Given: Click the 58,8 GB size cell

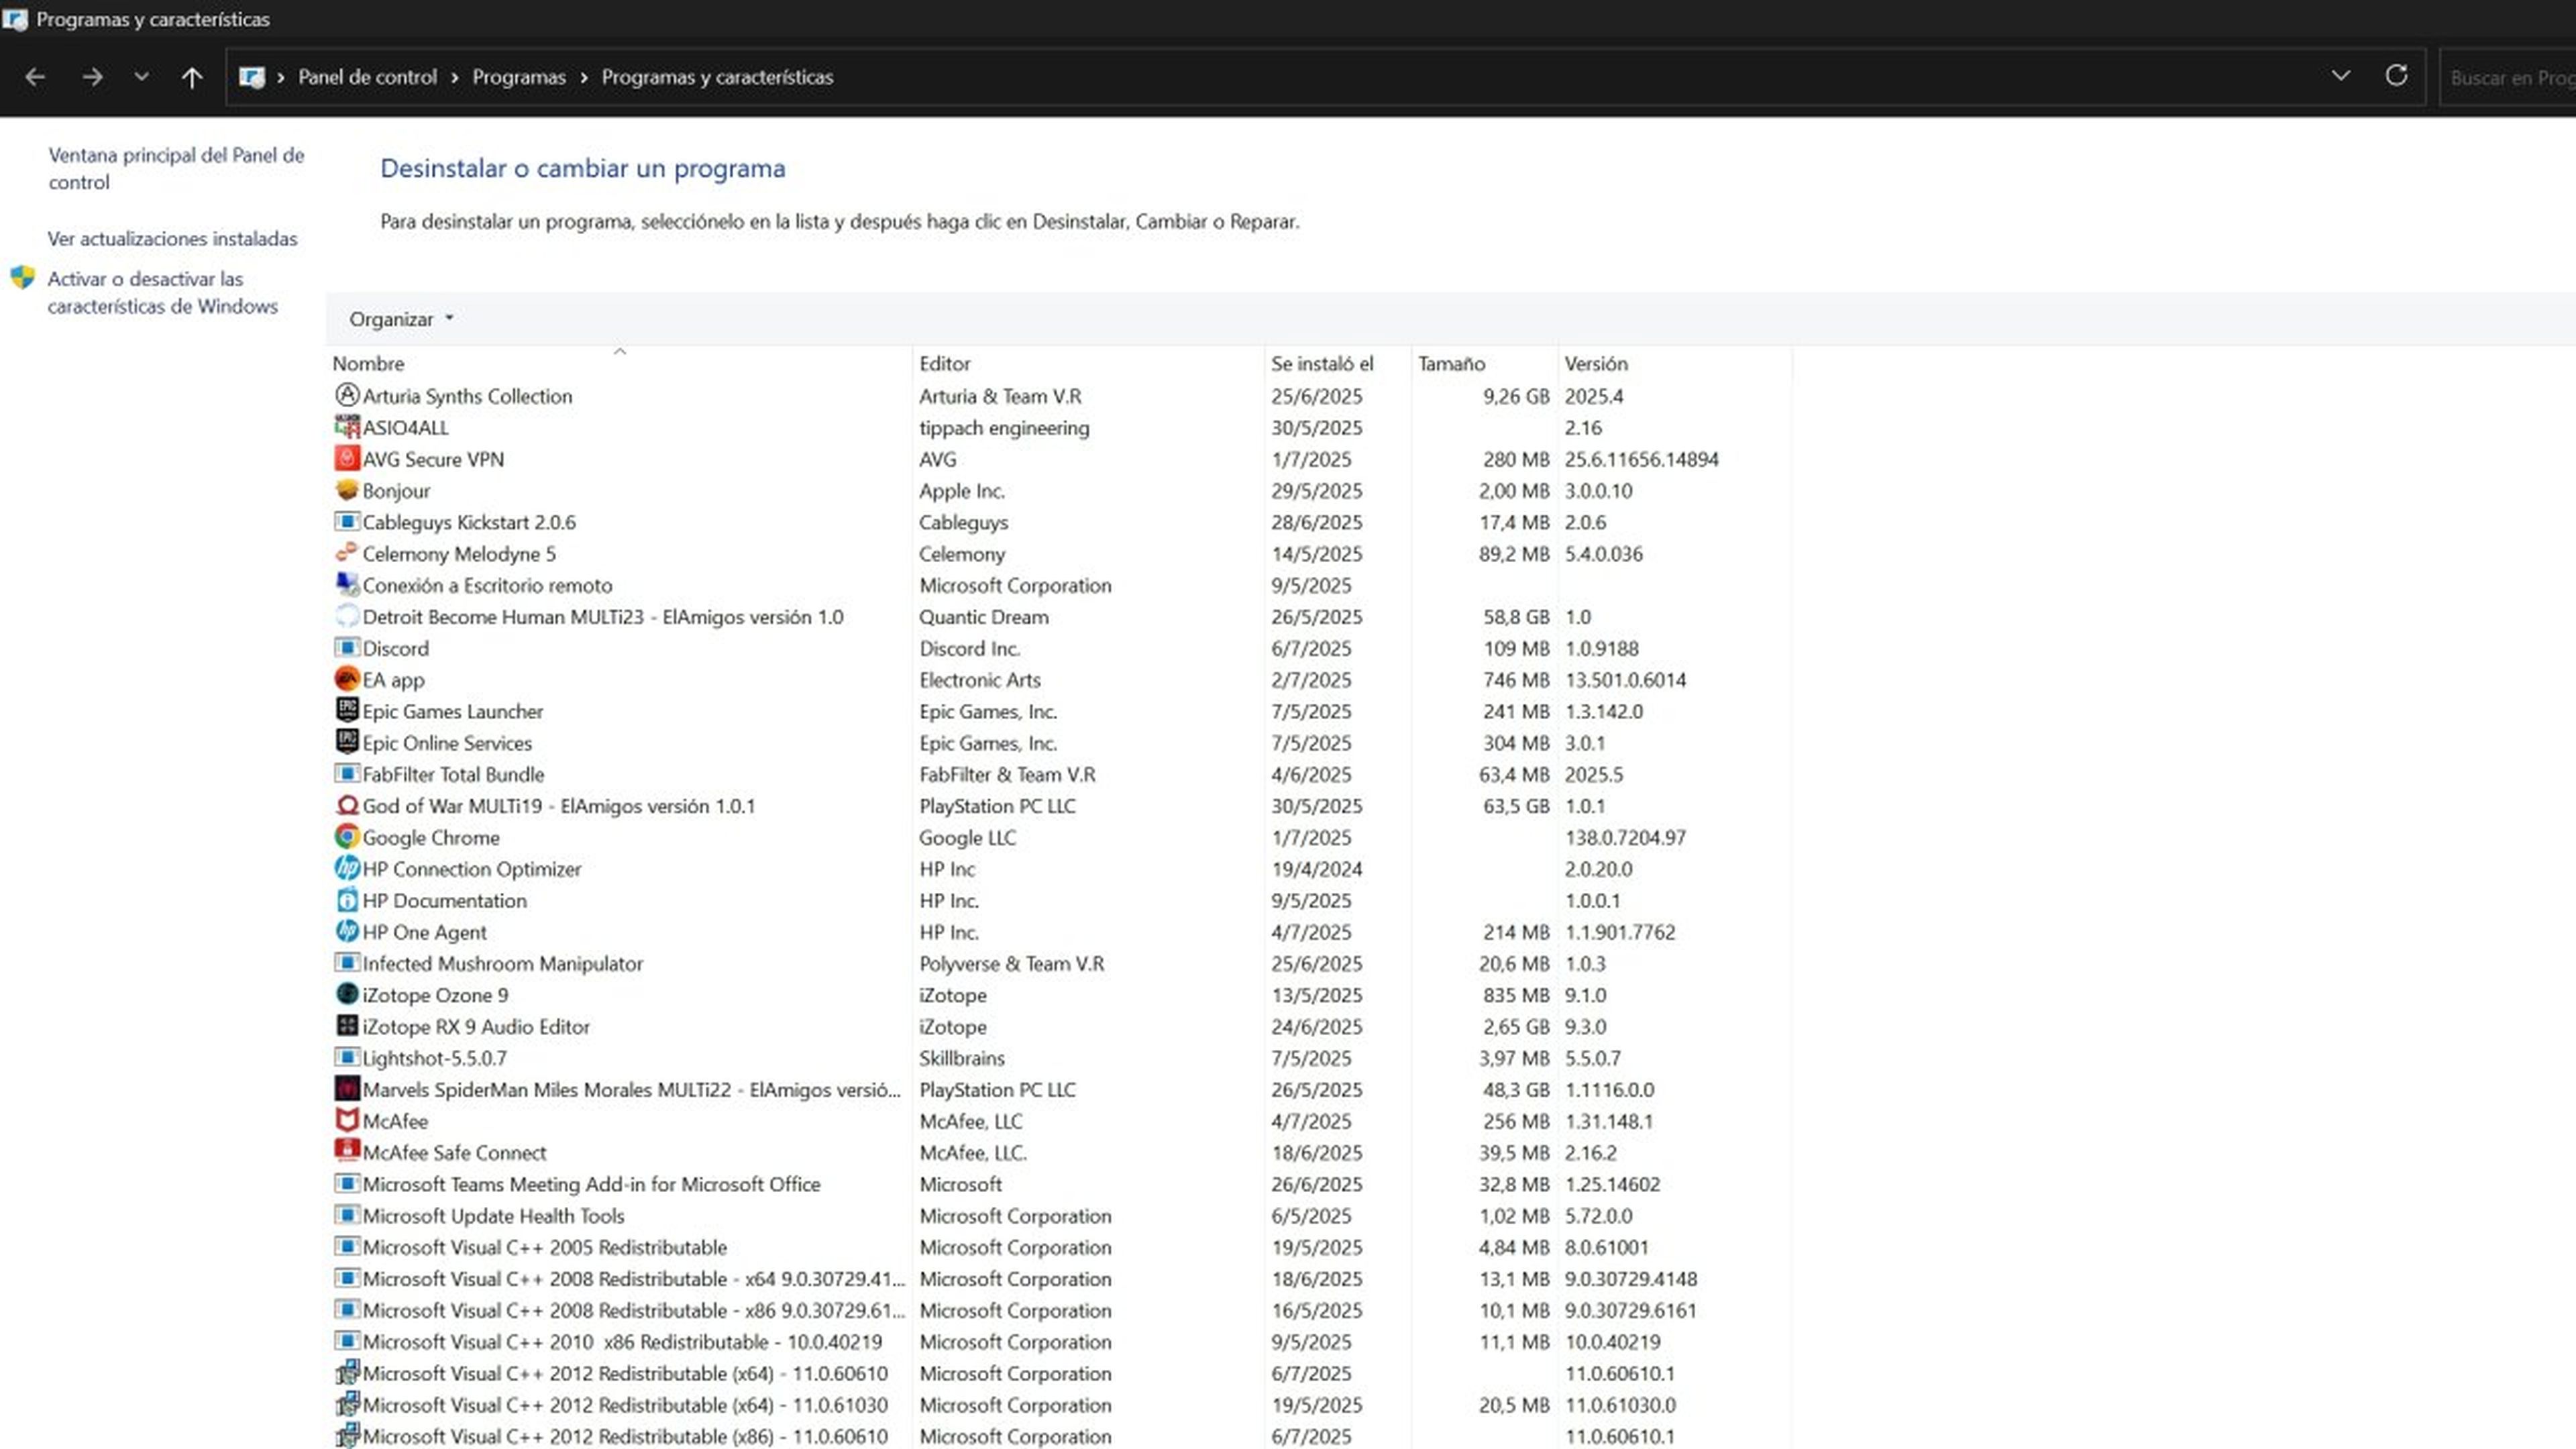Looking at the screenshot, I should click(x=1516, y=617).
